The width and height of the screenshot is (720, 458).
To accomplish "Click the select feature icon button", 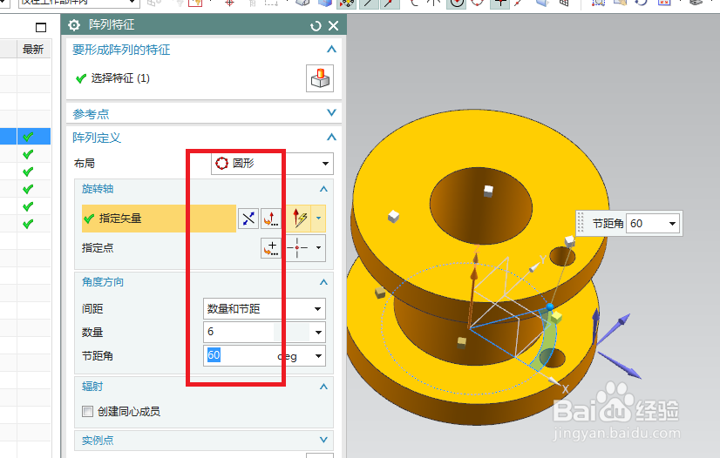I will coord(320,78).
